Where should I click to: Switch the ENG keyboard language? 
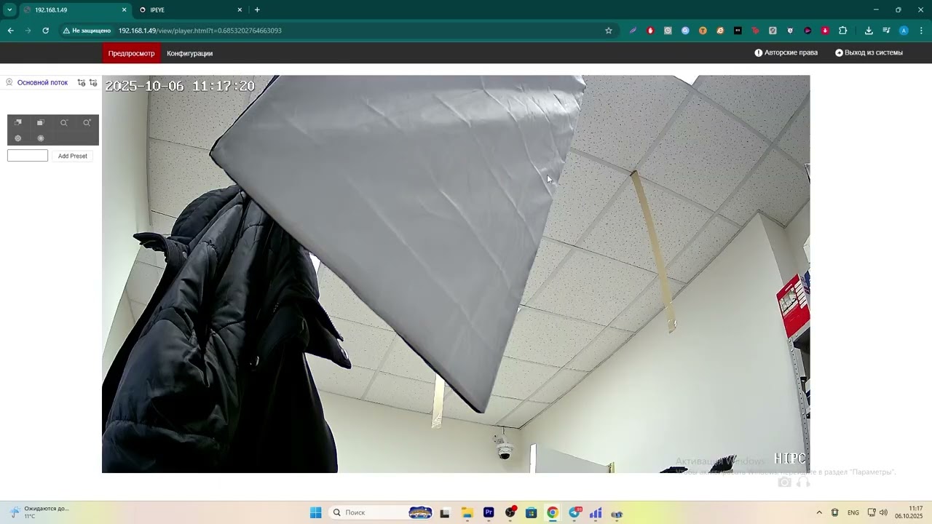pos(853,513)
